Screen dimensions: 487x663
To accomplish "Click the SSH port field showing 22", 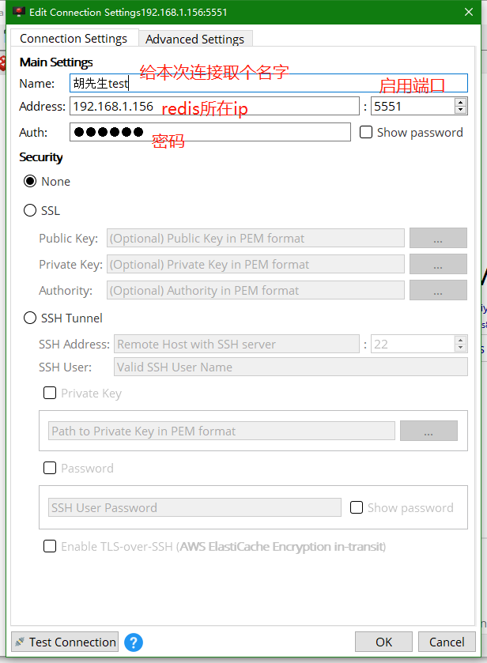I will (413, 345).
